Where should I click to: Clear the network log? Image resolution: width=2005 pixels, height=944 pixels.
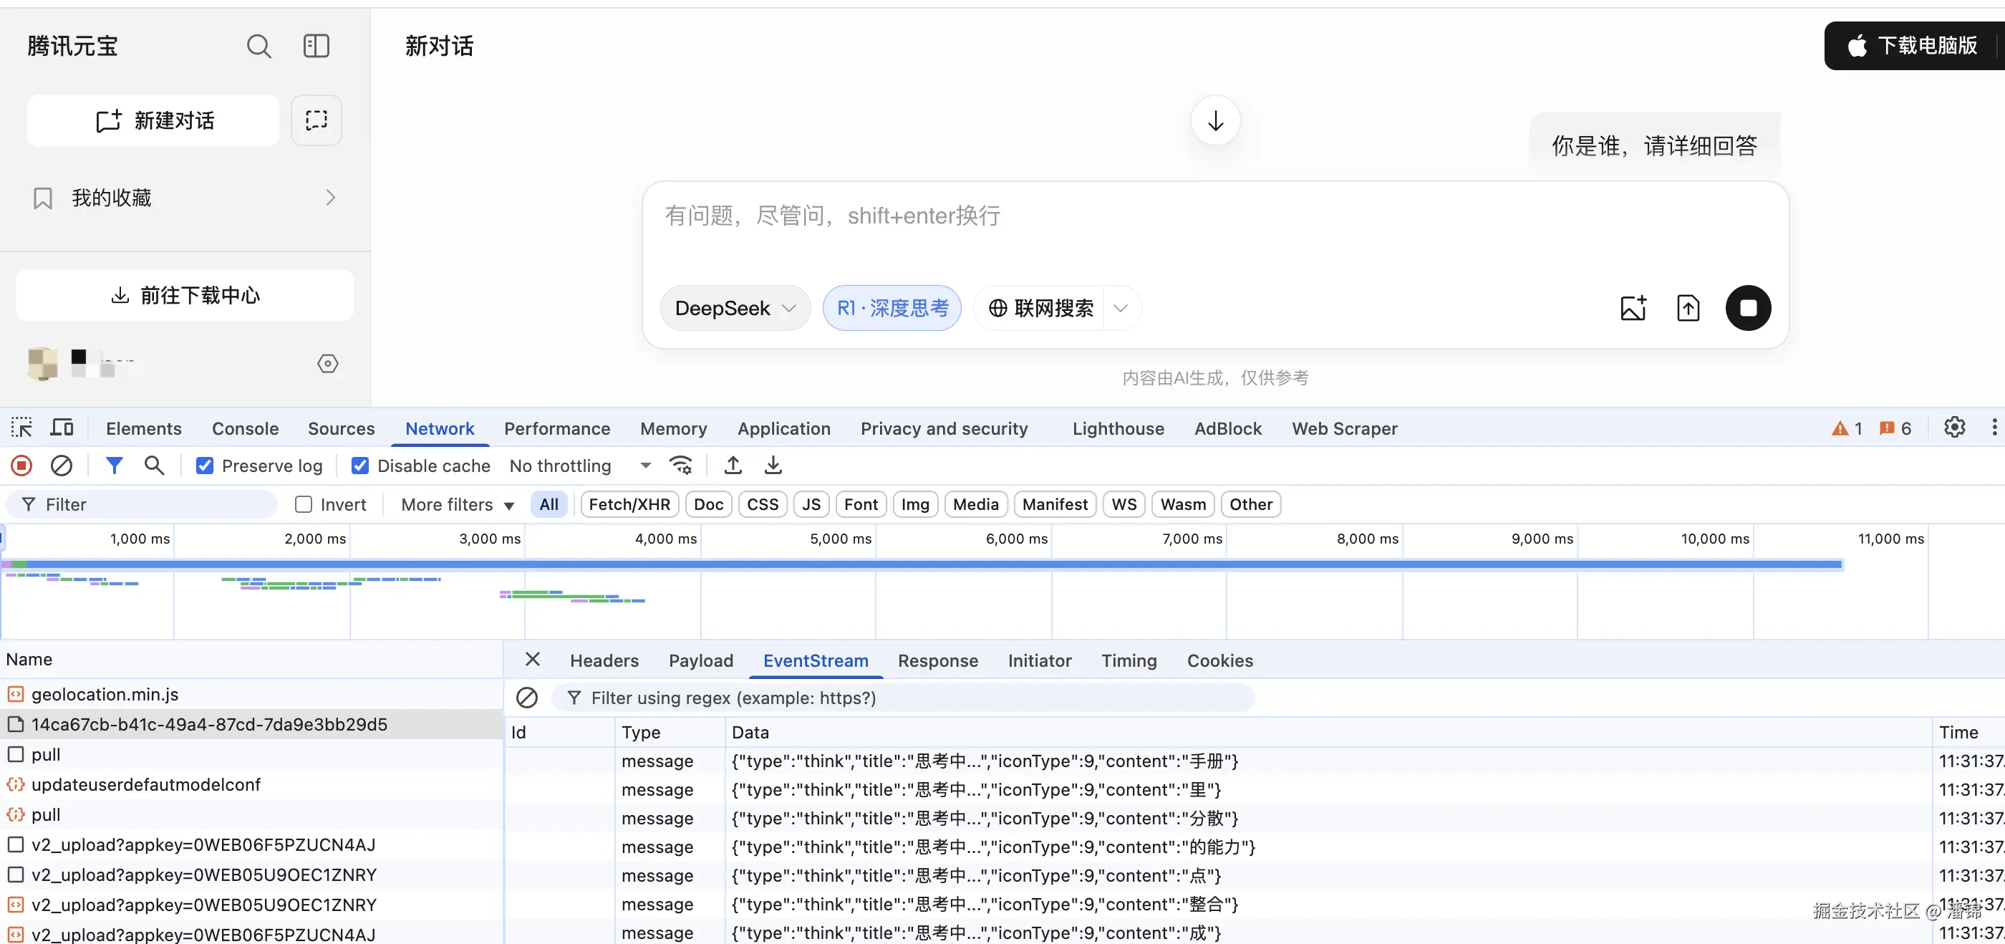tap(62, 466)
